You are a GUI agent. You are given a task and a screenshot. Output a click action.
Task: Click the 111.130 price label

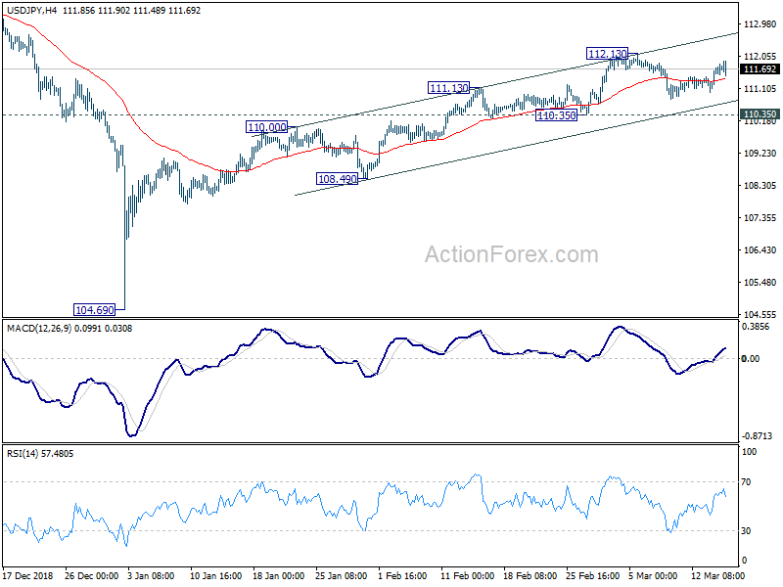(449, 88)
